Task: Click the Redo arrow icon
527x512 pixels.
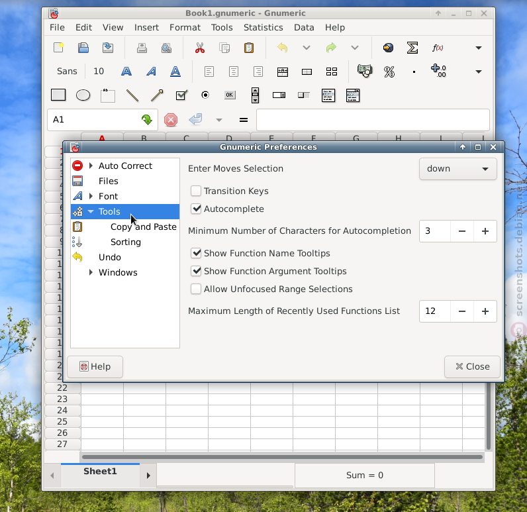Action: click(331, 48)
